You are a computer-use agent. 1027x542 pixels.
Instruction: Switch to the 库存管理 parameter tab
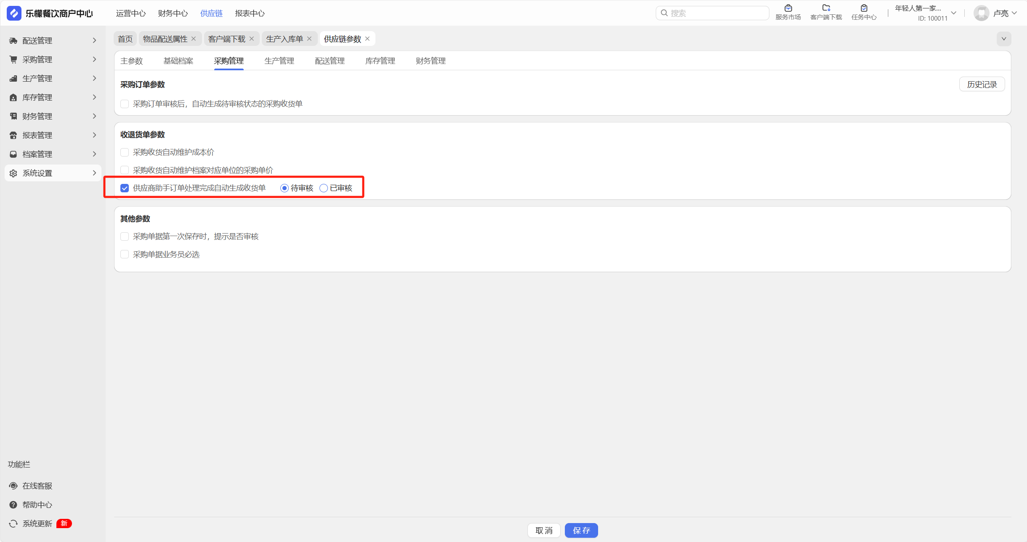(x=380, y=61)
